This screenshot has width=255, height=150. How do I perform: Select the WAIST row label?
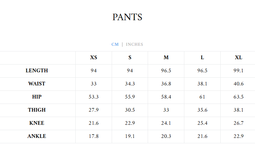(37, 84)
